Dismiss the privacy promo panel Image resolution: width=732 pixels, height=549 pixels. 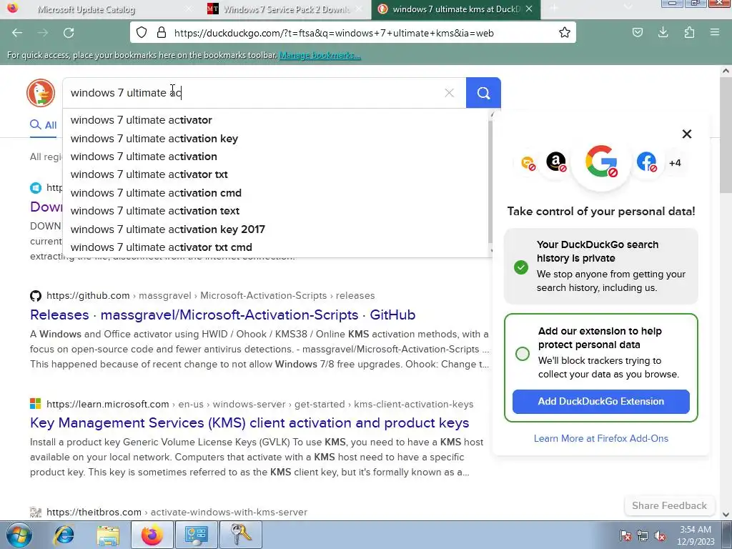687,134
